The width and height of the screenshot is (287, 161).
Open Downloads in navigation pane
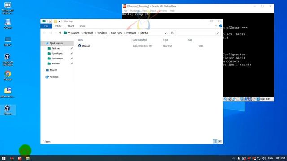point(57,54)
